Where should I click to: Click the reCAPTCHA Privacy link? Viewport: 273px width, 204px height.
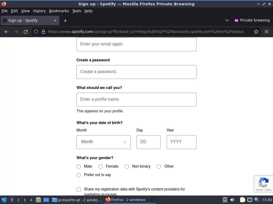click(259, 190)
